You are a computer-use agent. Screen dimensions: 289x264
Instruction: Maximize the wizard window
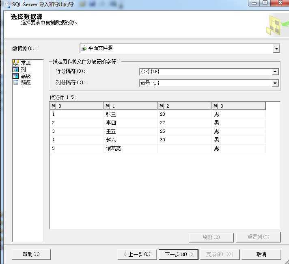click(x=265, y=3)
